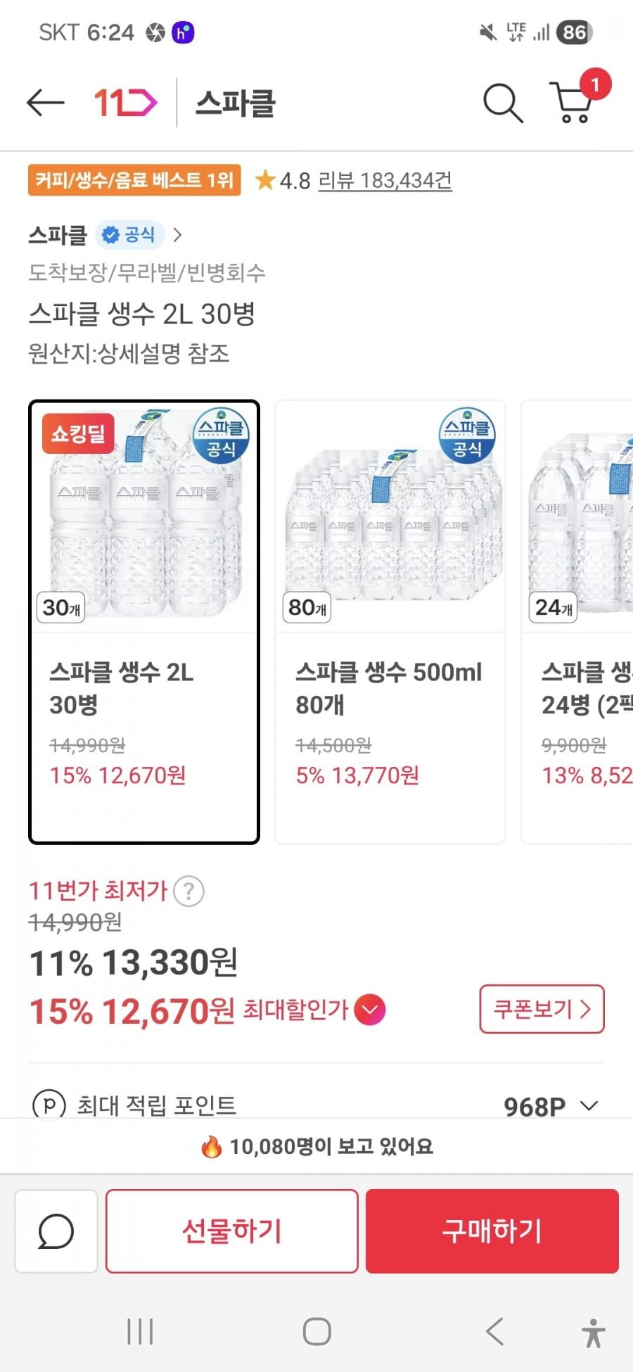Tap the 쿠폰보기 coupon button
The height and width of the screenshot is (1372, 633).
point(542,1009)
